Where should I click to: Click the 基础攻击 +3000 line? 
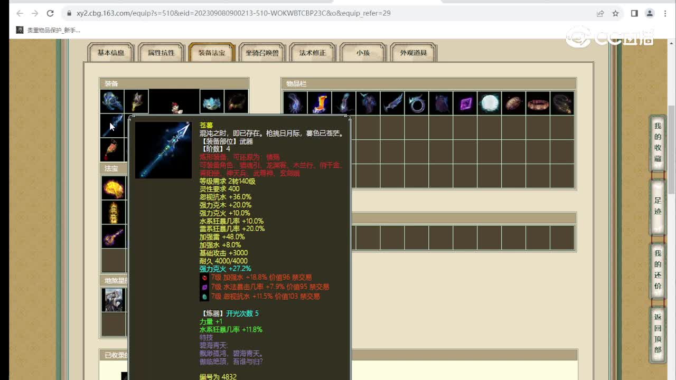[223, 253]
